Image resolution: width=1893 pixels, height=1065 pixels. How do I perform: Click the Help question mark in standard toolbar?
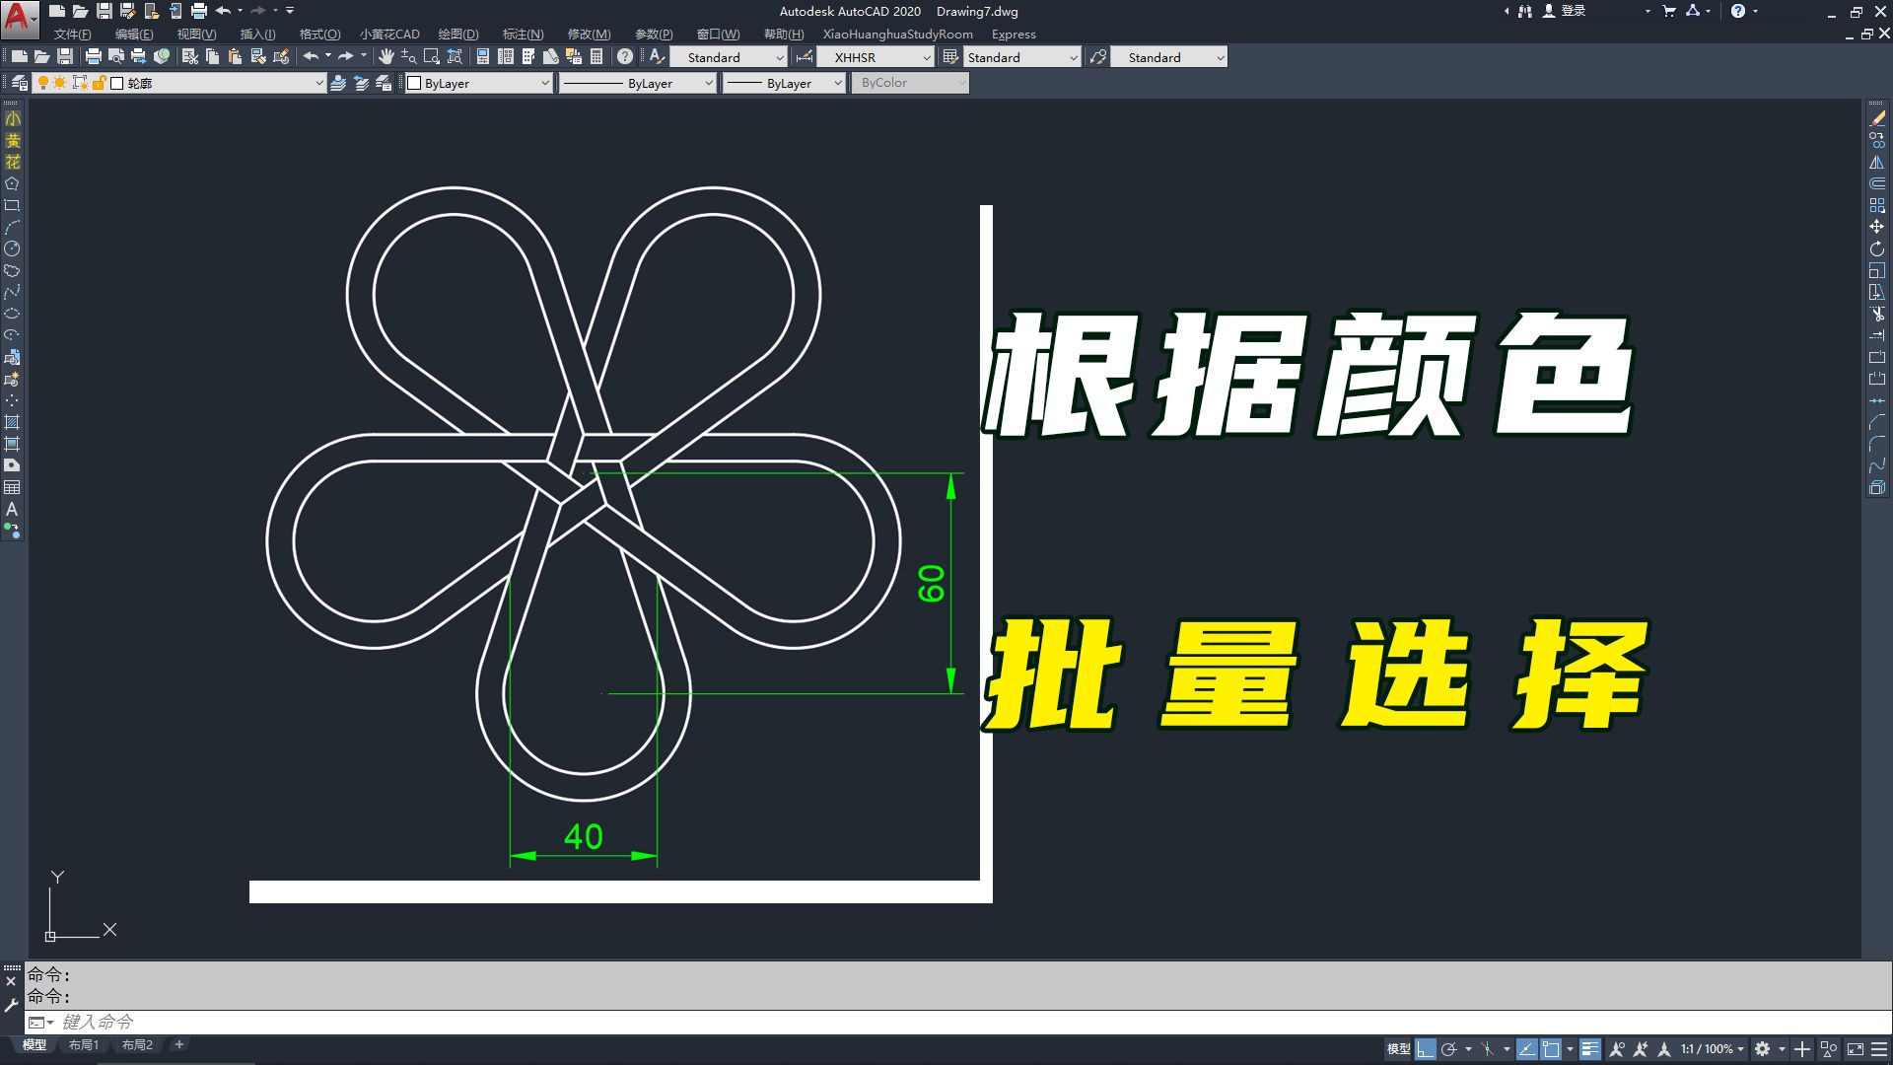pos(625,57)
